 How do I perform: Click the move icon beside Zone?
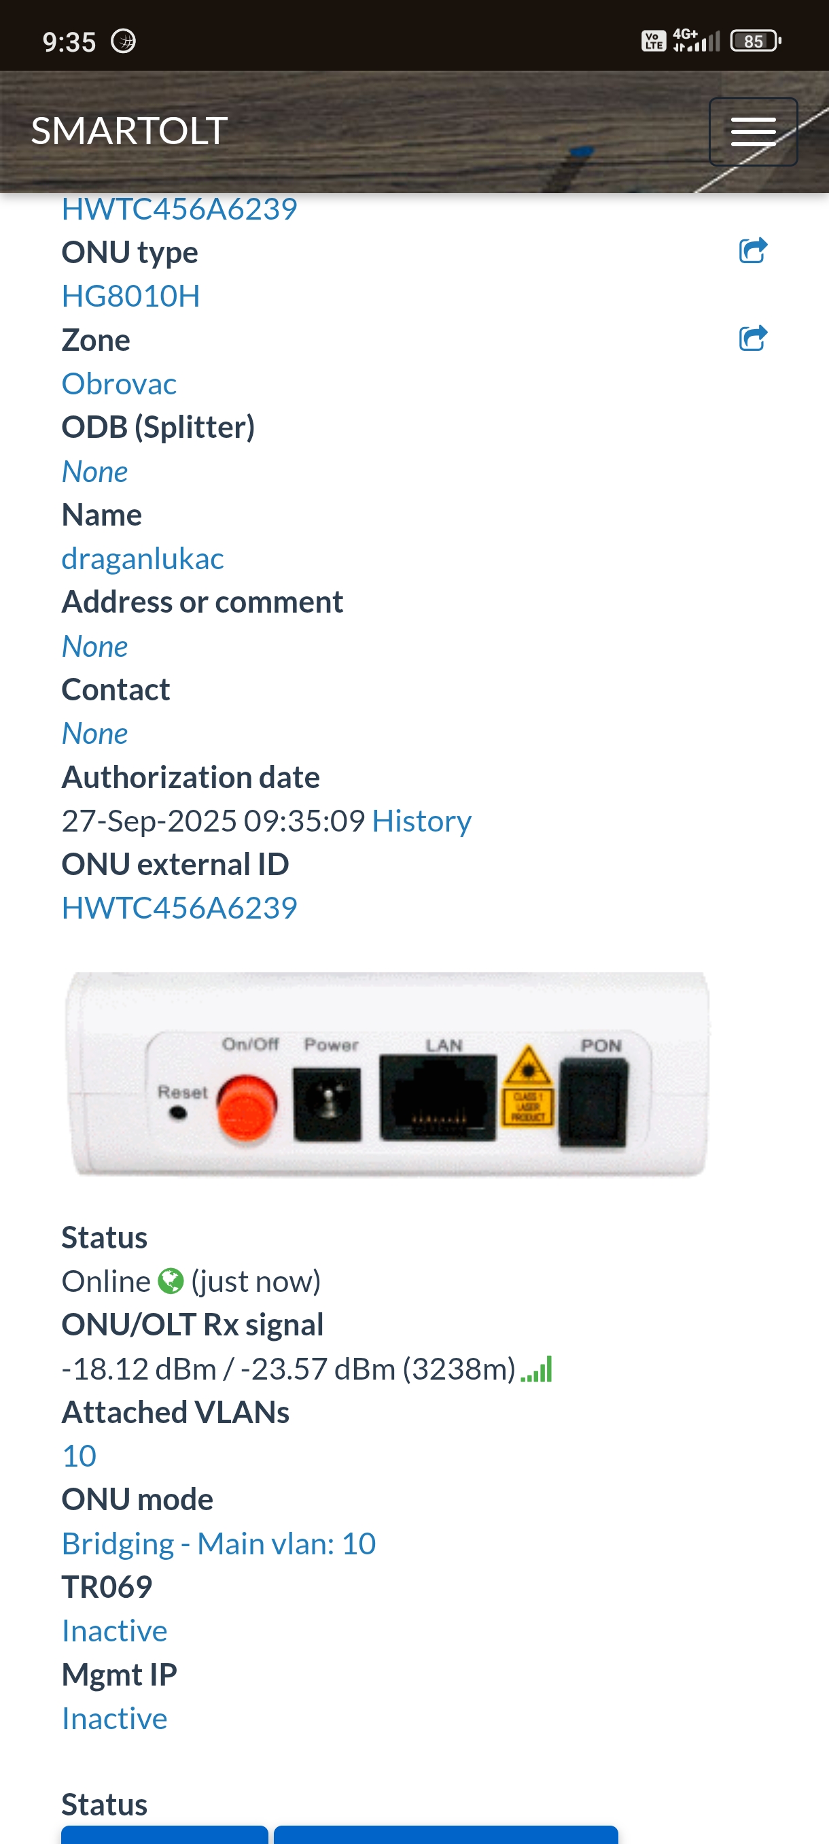[x=752, y=338]
